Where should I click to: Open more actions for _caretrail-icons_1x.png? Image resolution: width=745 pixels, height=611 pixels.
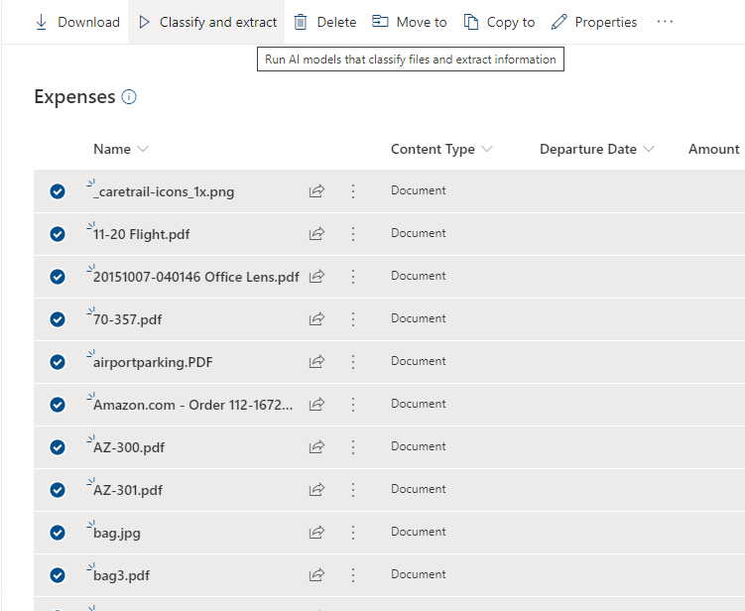tap(353, 191)
